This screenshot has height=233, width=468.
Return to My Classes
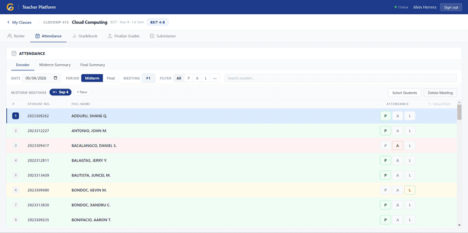(19, 22)
